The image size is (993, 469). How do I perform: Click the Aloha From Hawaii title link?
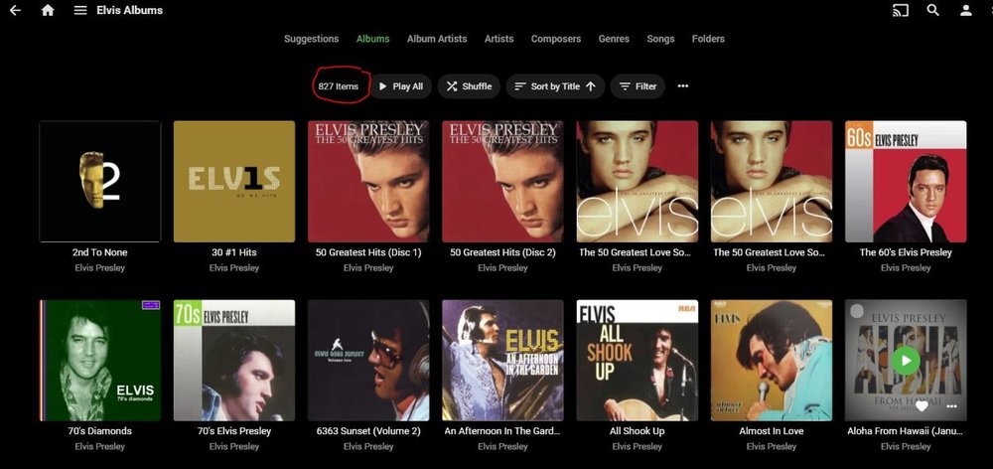[906, 431]
